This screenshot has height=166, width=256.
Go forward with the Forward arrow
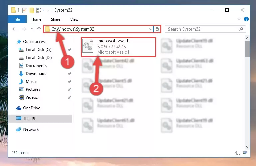pyautogui.click(x=24, y=29)
